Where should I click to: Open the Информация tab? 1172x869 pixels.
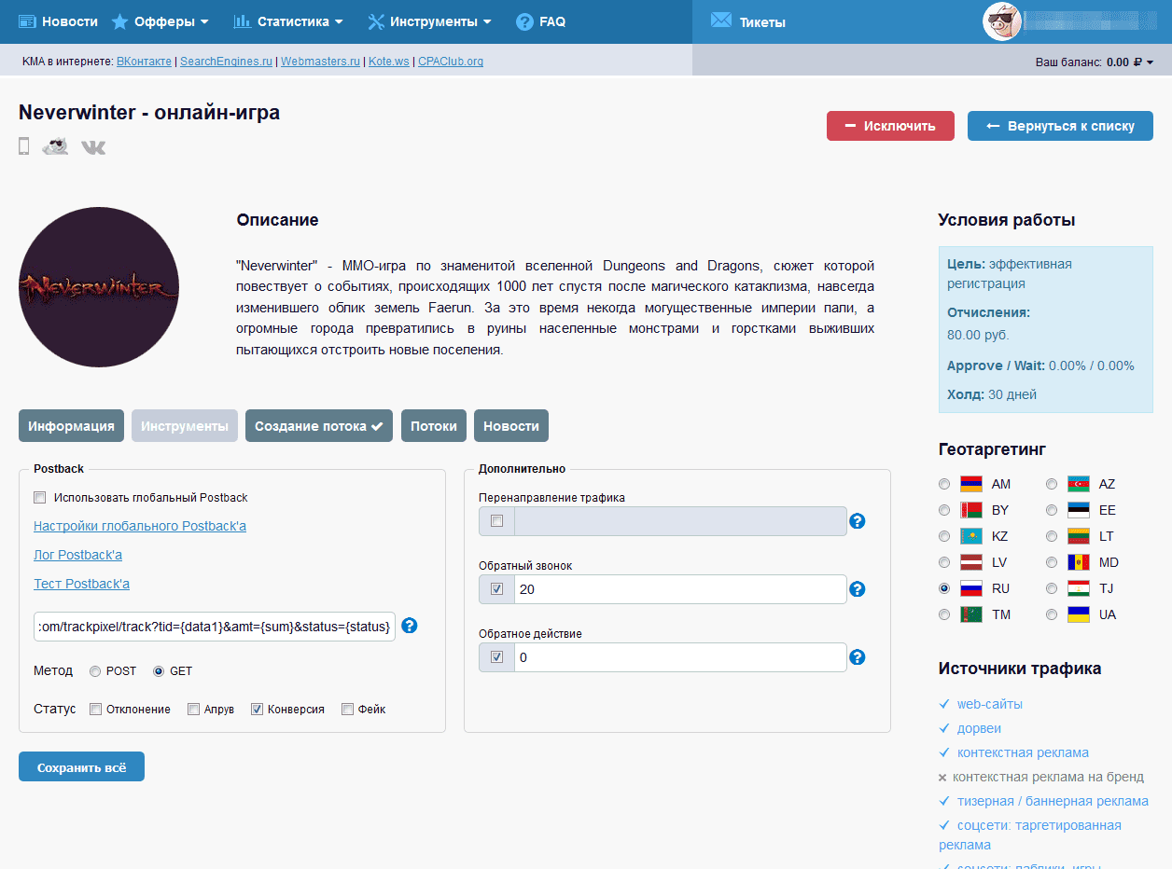pos(71,425)
